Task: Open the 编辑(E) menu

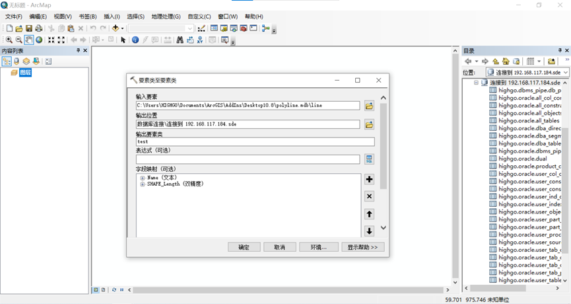Action: coord(38,17)
